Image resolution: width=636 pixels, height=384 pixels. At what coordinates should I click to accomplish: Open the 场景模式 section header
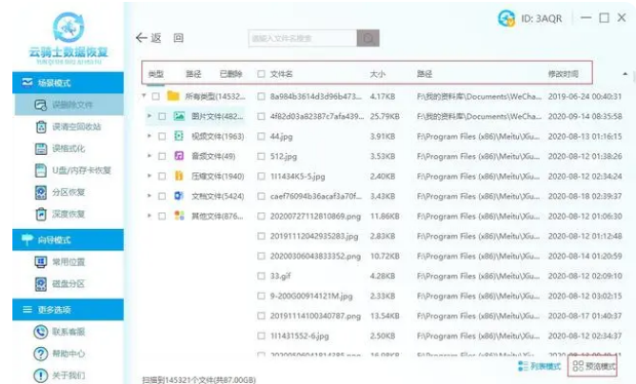pyautogui.click(x=69, y=83)
